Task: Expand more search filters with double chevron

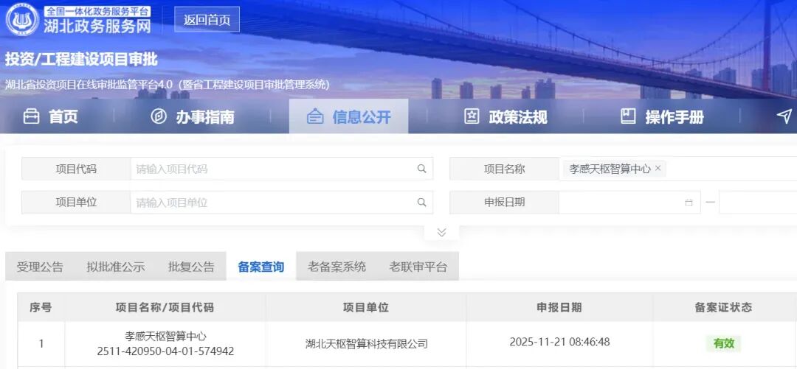Action: [441, 232]
